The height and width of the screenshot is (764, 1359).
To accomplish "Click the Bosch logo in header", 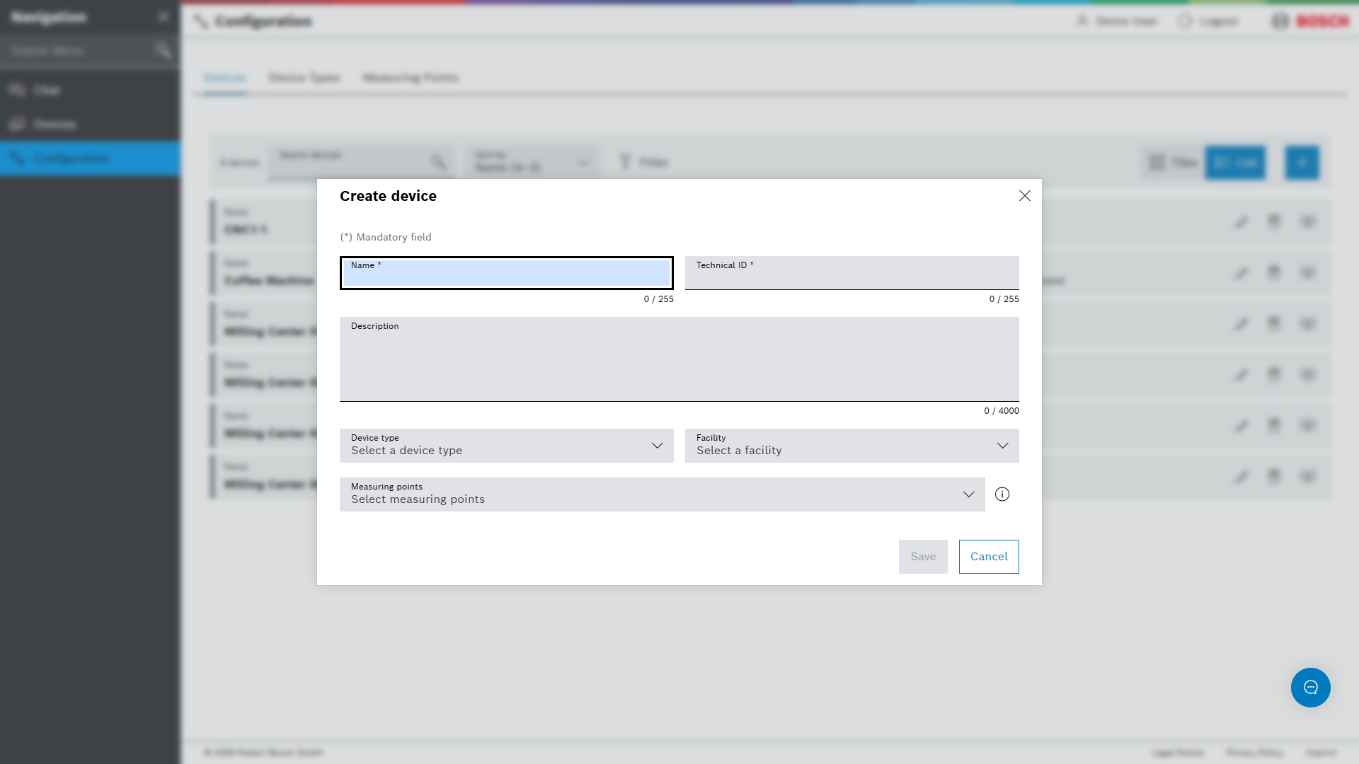I will pos(1311,21).
